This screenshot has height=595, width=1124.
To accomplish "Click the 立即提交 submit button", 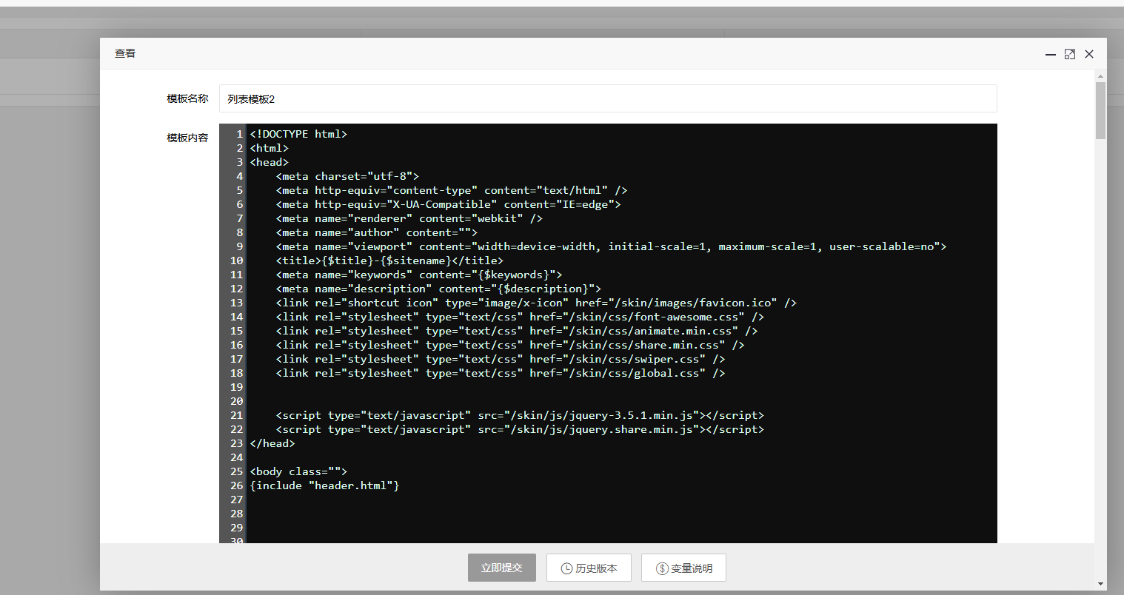I will [x=502, y=568].
